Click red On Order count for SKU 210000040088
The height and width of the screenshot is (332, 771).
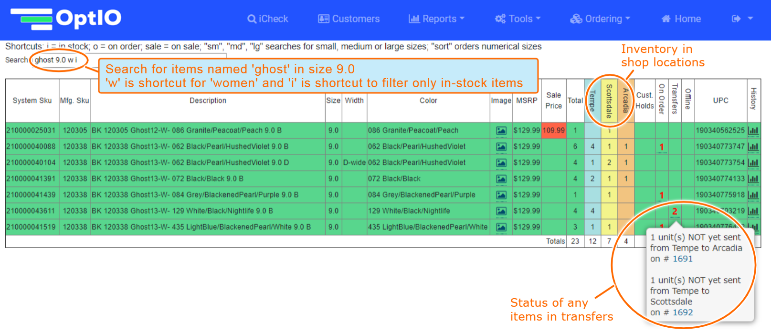tap(662, 147)
